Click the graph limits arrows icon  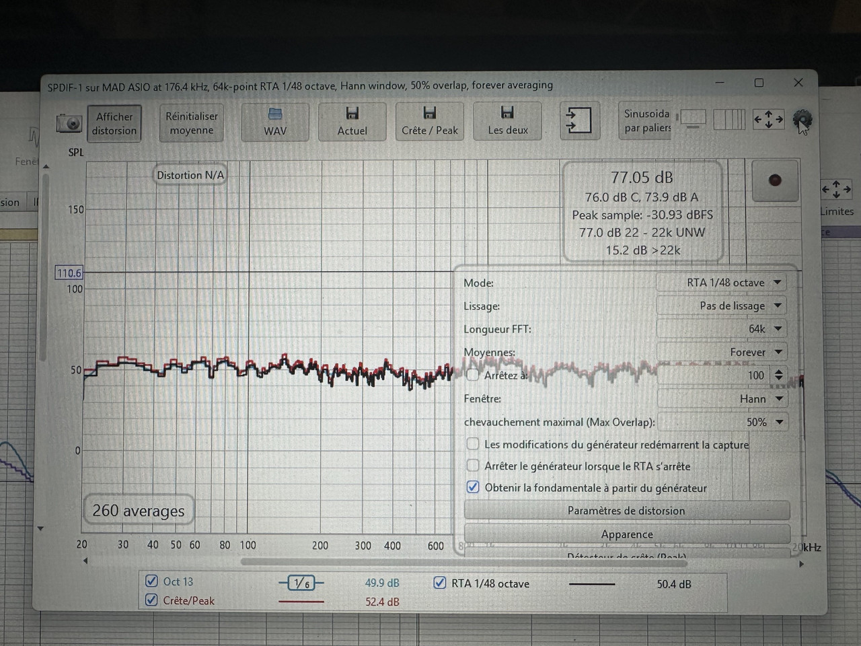click(768, 120)
